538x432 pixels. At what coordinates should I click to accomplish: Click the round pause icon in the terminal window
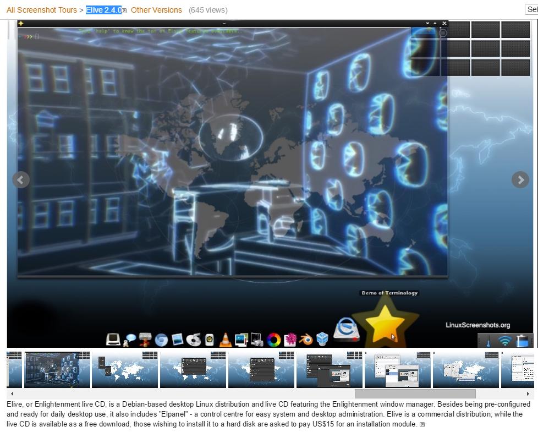443,33
